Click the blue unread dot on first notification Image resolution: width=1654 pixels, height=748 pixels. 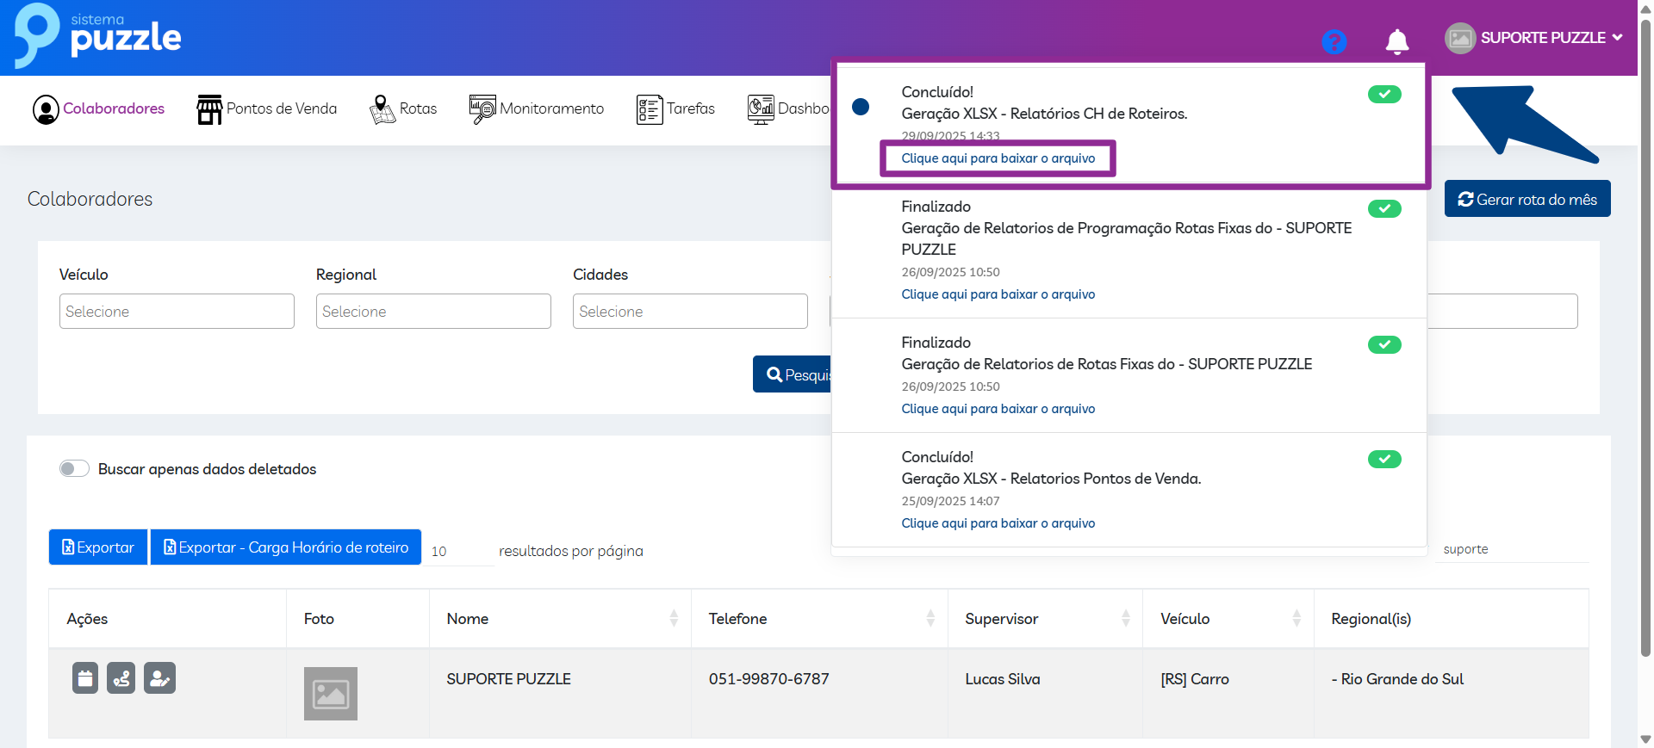[860, 107]
